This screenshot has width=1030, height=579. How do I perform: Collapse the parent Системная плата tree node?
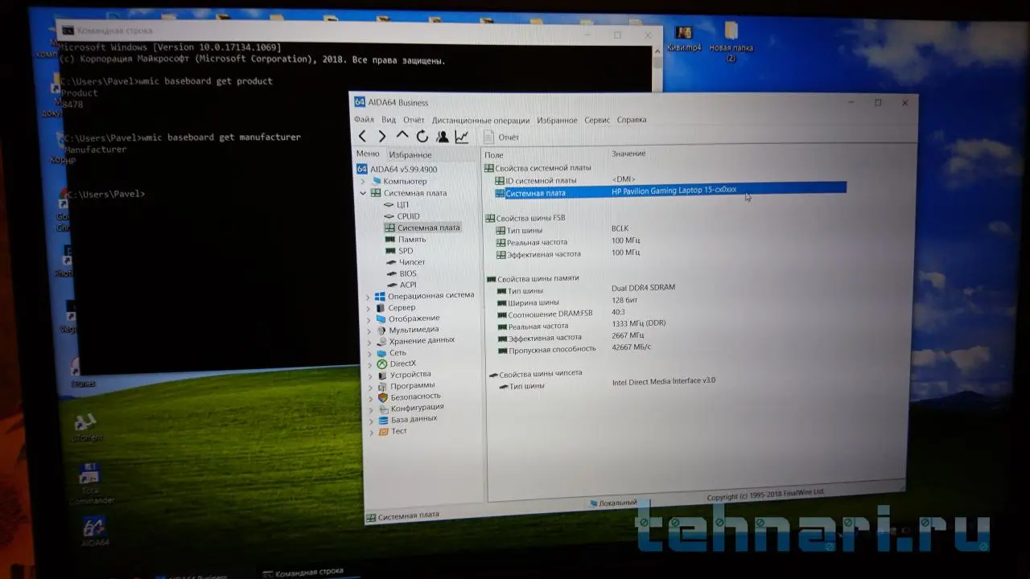(x=363, y=193)
